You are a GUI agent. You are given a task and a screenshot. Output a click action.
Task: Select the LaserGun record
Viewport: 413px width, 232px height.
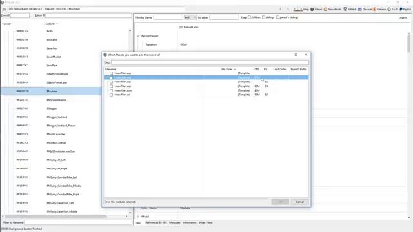point(52,48)
